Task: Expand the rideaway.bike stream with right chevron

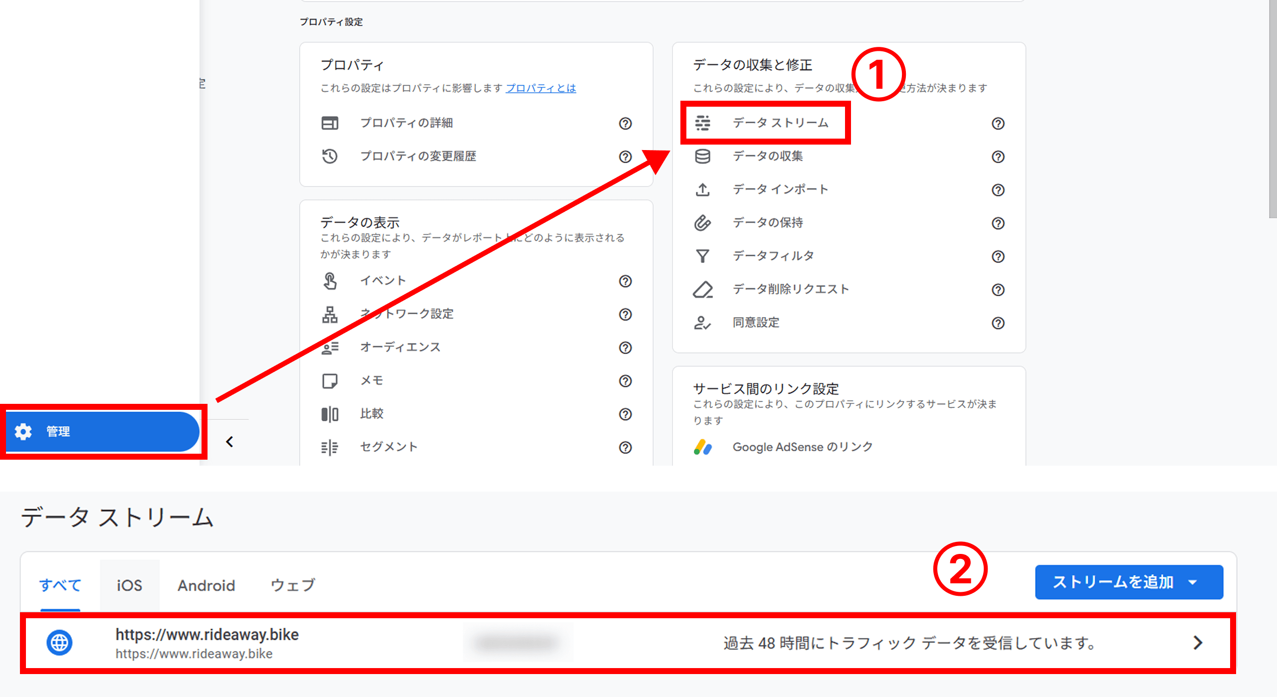Action: (1197, 643)
